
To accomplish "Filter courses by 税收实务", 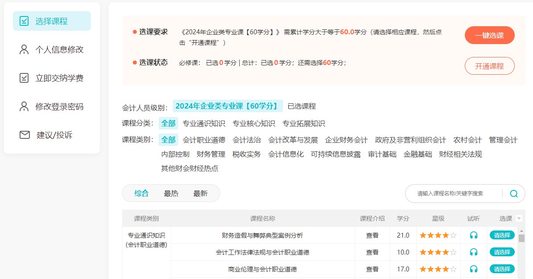I will 246,154.
